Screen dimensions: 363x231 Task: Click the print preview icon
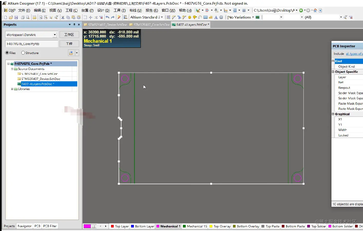click(28, 17)
